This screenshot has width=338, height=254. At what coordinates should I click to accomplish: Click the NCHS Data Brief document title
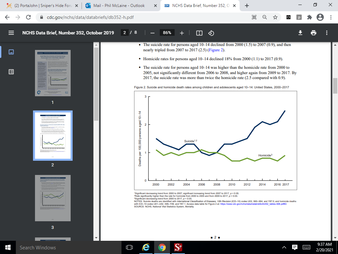click(68, 33)
